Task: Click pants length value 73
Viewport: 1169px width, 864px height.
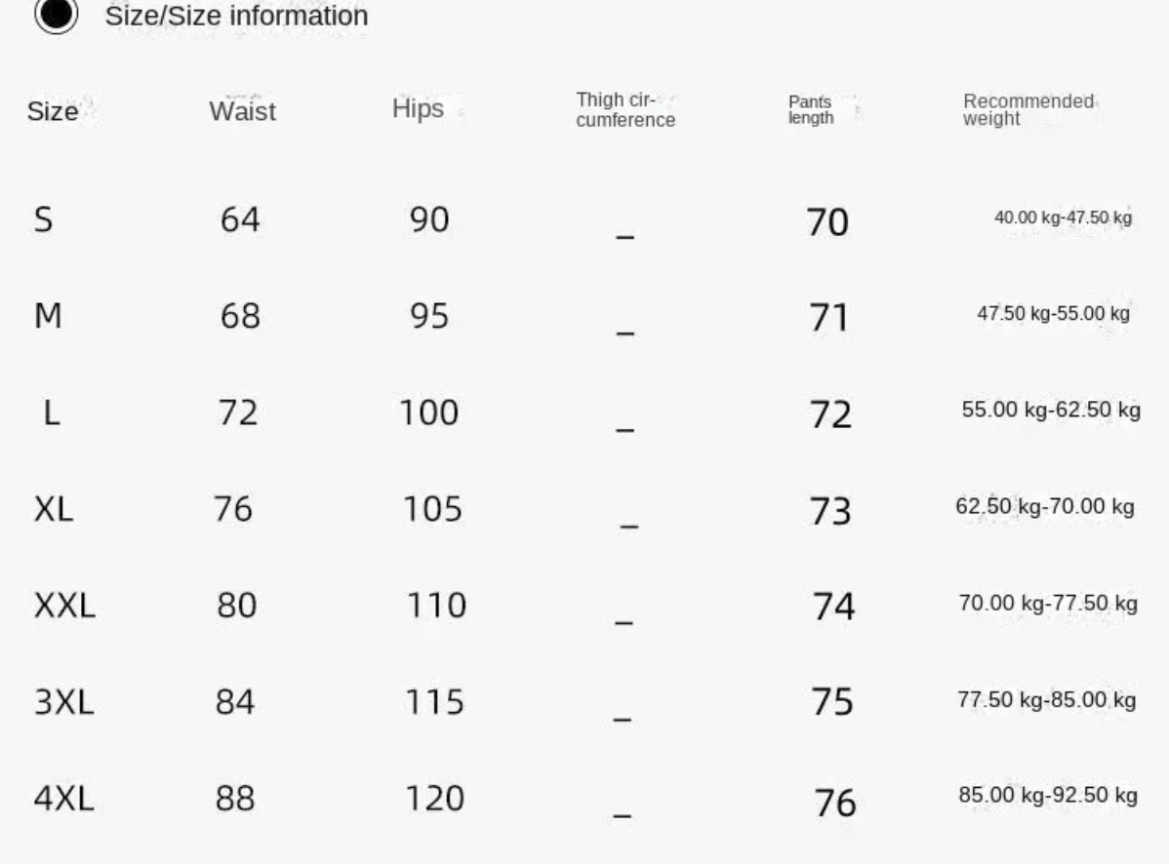Action: (x=829, y=511)
